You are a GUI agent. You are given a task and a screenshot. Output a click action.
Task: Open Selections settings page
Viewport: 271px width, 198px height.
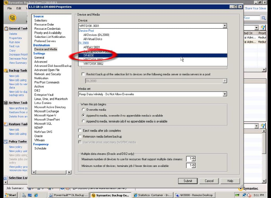pos(41,21)
